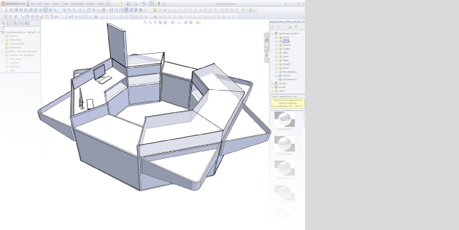Select the Sensors item in feature tree
This screenshot has height=230, width=459.
(x=13, y=36)
